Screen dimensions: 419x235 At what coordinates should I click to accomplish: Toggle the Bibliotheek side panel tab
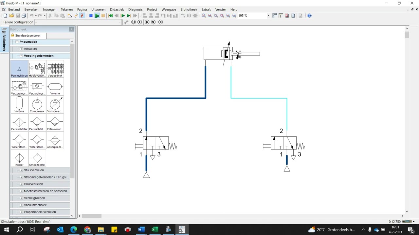click(x=4, y=39)
